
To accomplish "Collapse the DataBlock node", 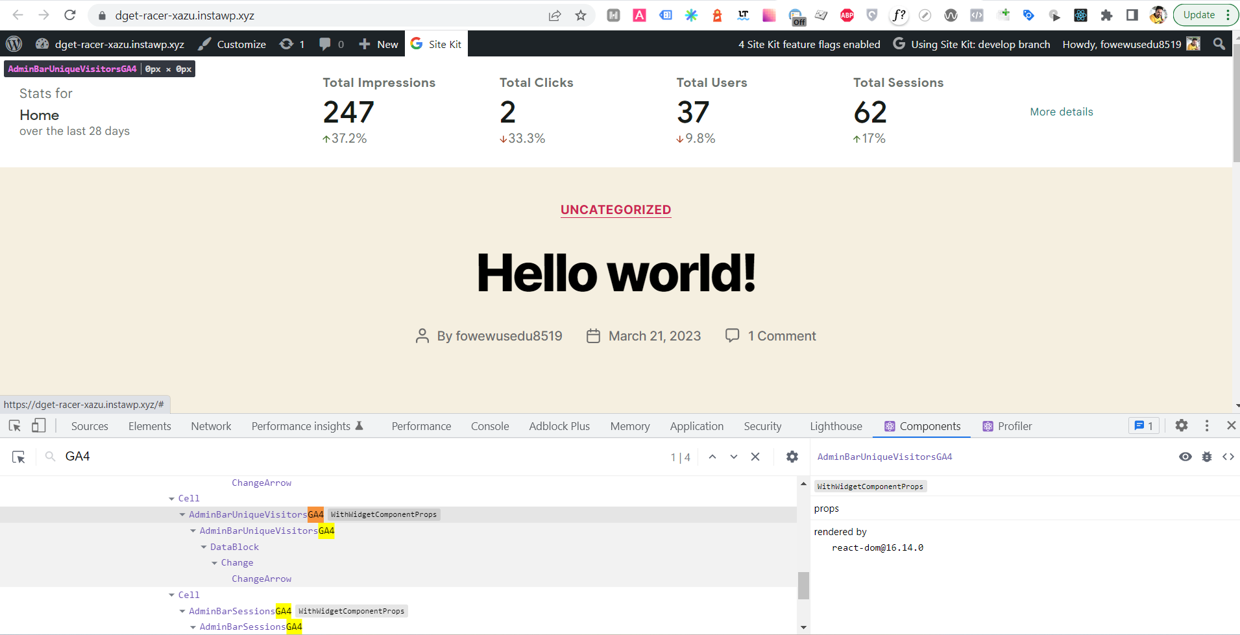I will point(204,547).
